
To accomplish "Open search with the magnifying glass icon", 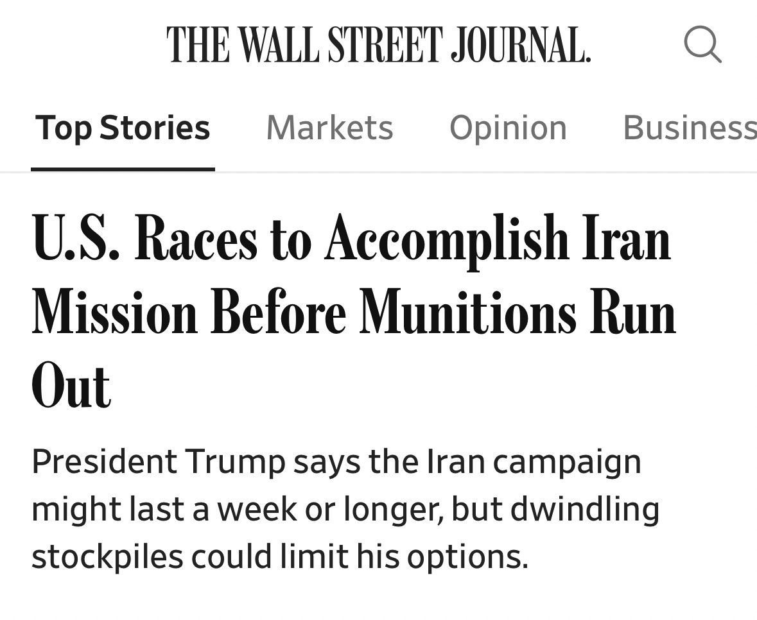I will click(702, 44).
